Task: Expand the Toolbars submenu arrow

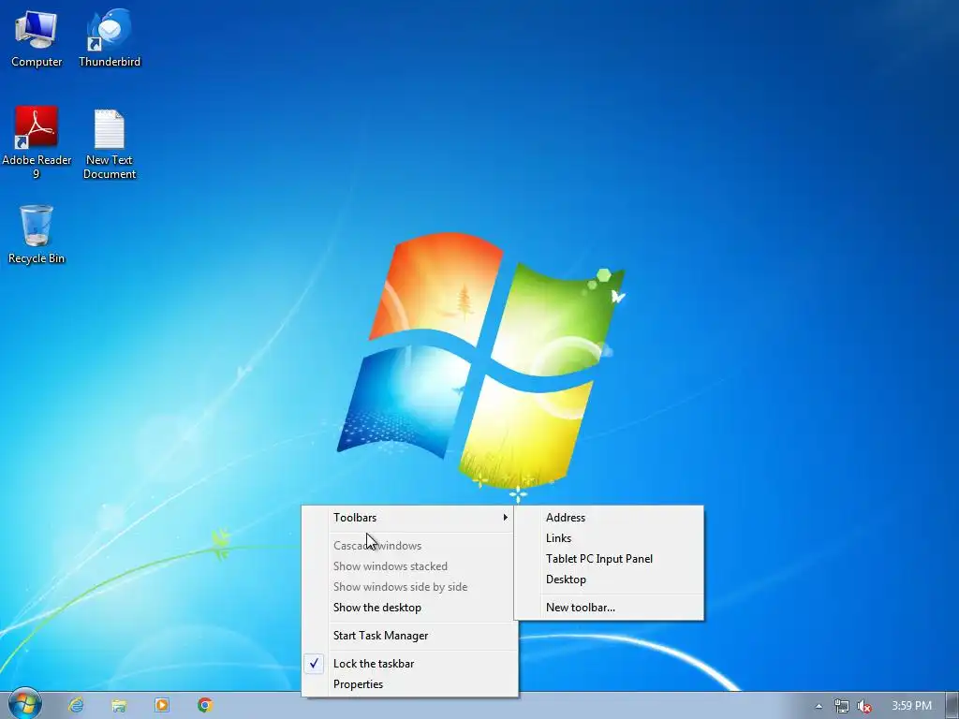Action: click(x=505, y=517)
